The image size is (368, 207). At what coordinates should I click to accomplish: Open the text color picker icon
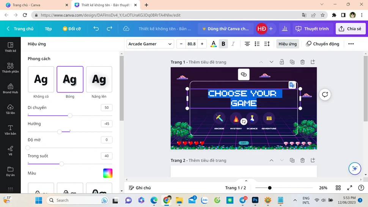click(x=214, y=44)
